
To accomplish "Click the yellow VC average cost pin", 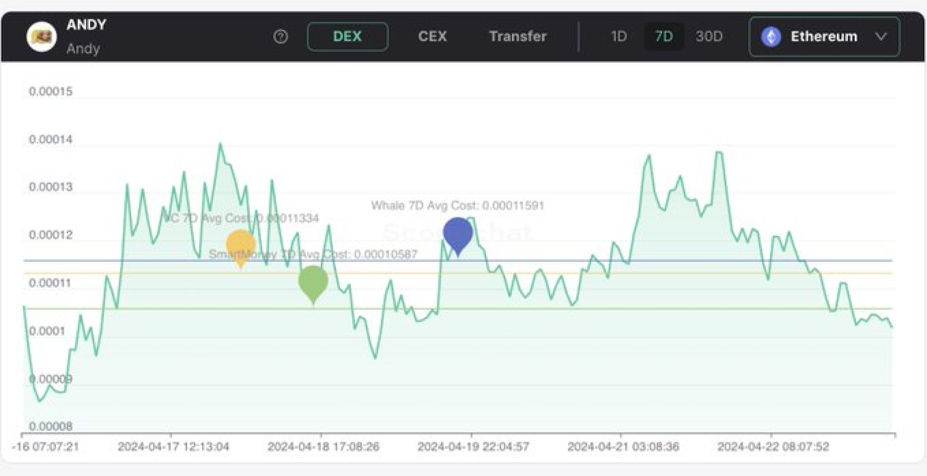I will tap(241, 245).
